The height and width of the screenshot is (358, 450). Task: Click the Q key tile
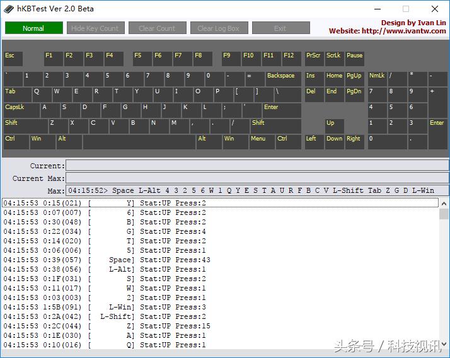(x=42, y=95)
